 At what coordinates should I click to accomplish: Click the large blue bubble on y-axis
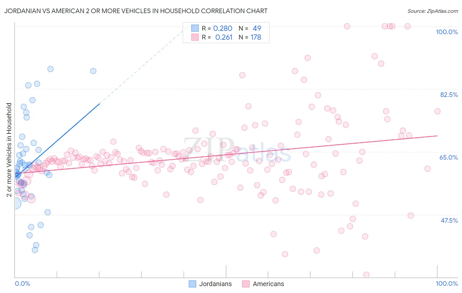click(15, 204)
